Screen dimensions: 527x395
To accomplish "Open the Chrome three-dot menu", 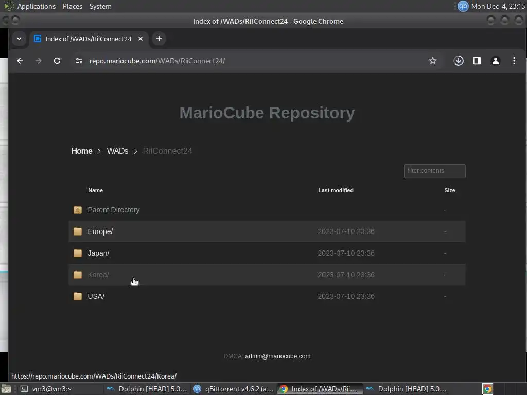I will pos(514,61).
